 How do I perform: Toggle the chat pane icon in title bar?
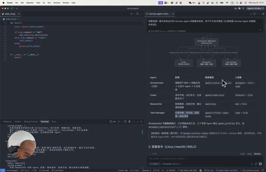[x=239, y=8]
